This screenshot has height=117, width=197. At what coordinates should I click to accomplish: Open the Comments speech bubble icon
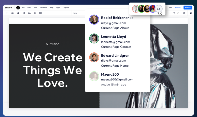coord(184,13)
